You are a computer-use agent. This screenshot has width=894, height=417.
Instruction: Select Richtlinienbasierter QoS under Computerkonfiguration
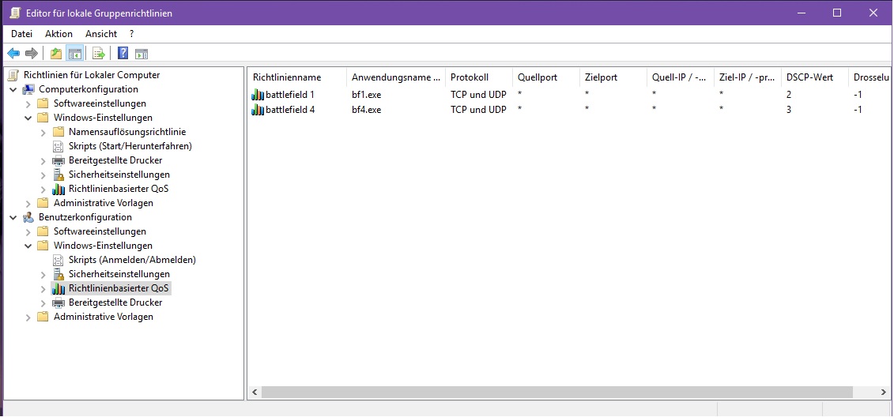[119, 189]
